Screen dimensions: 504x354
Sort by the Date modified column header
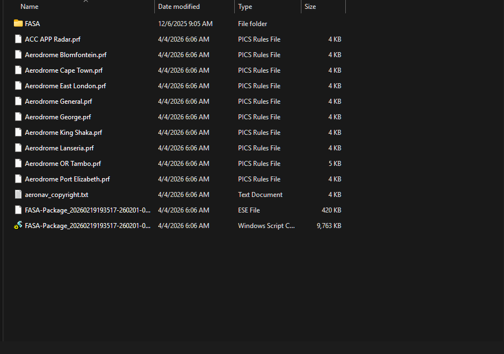[179, 7]
